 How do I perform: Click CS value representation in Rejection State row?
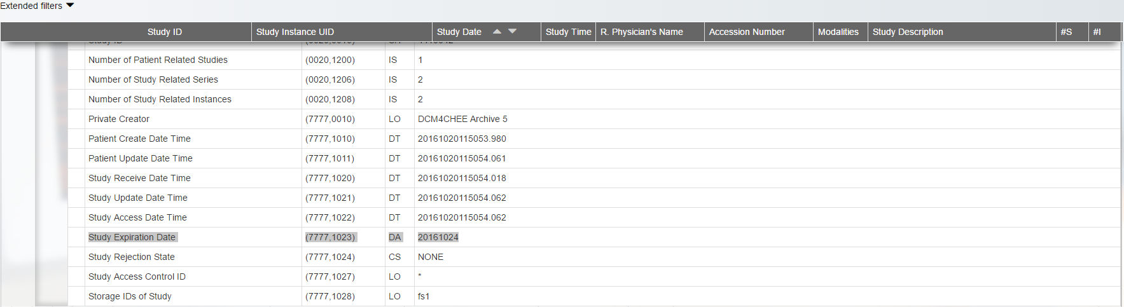pos(395,257)
